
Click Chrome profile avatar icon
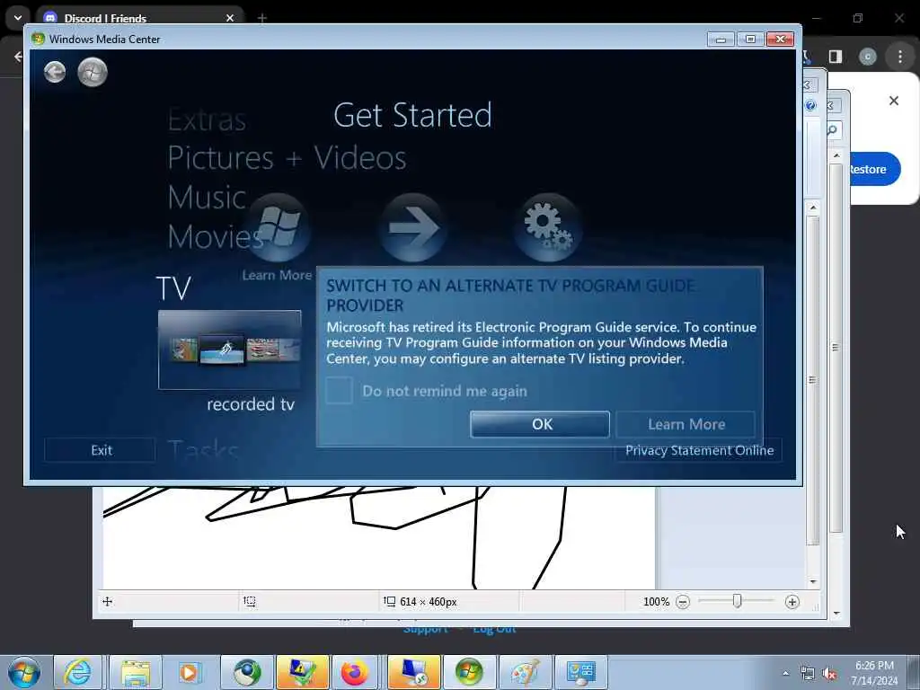pos(867,57)
